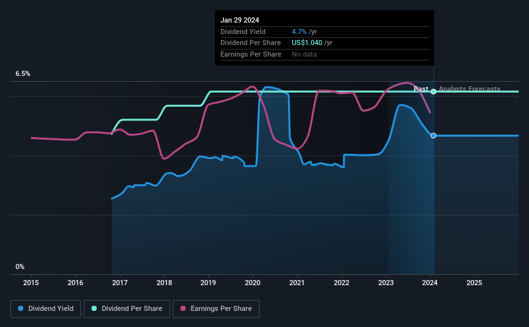Select the 2020 x-axis label

253,283
